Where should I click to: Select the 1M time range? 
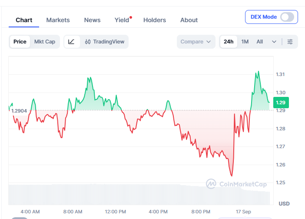[245, 42]
